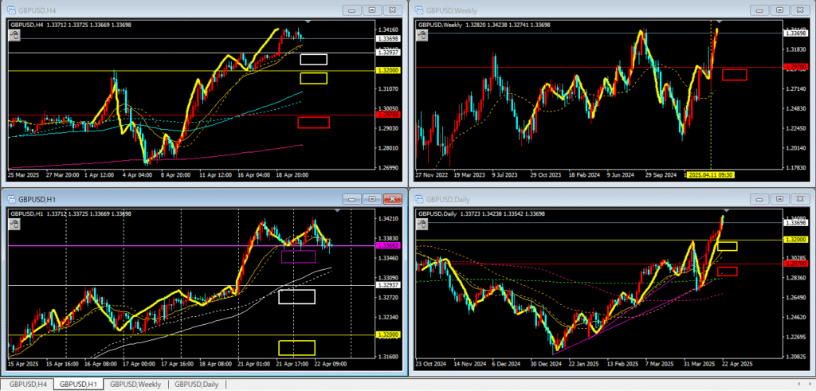Click the chart shift triangle in Weekly chart
This screenshot has height=391, width=816.
(720, 22)
